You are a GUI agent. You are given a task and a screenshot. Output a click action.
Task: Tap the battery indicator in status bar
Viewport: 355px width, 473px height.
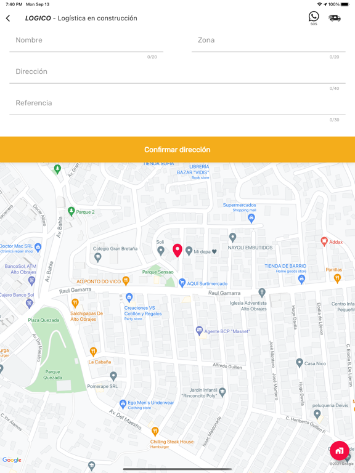(345, 4)
